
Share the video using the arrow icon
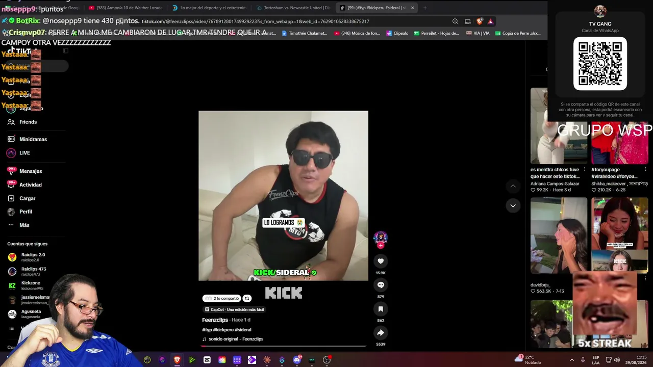[x=381, y=333]
